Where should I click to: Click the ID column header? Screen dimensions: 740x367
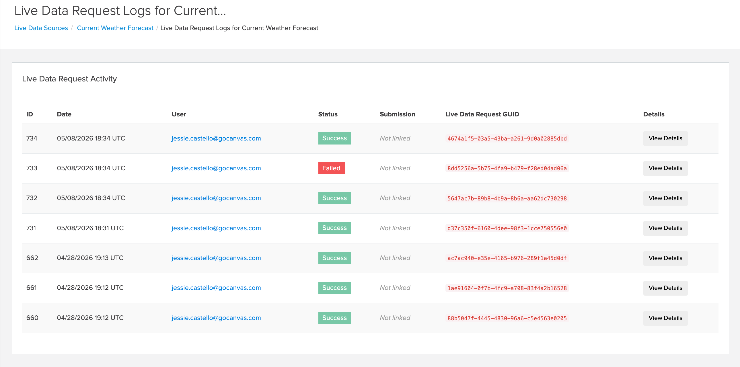pyautogui.click(x=30, y=114)
